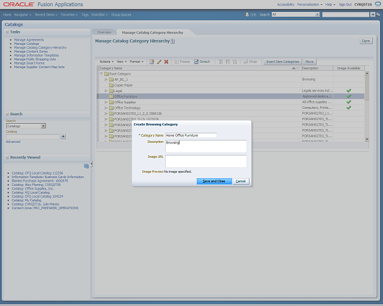This screenshot has height=306, width=383.
Task: Click the Sign Out link
Action: [x=345, y=4]
